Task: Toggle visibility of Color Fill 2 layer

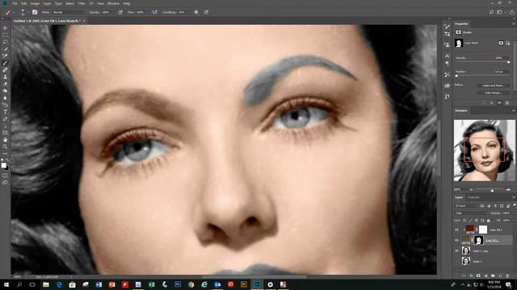Action: coord(457,230)
